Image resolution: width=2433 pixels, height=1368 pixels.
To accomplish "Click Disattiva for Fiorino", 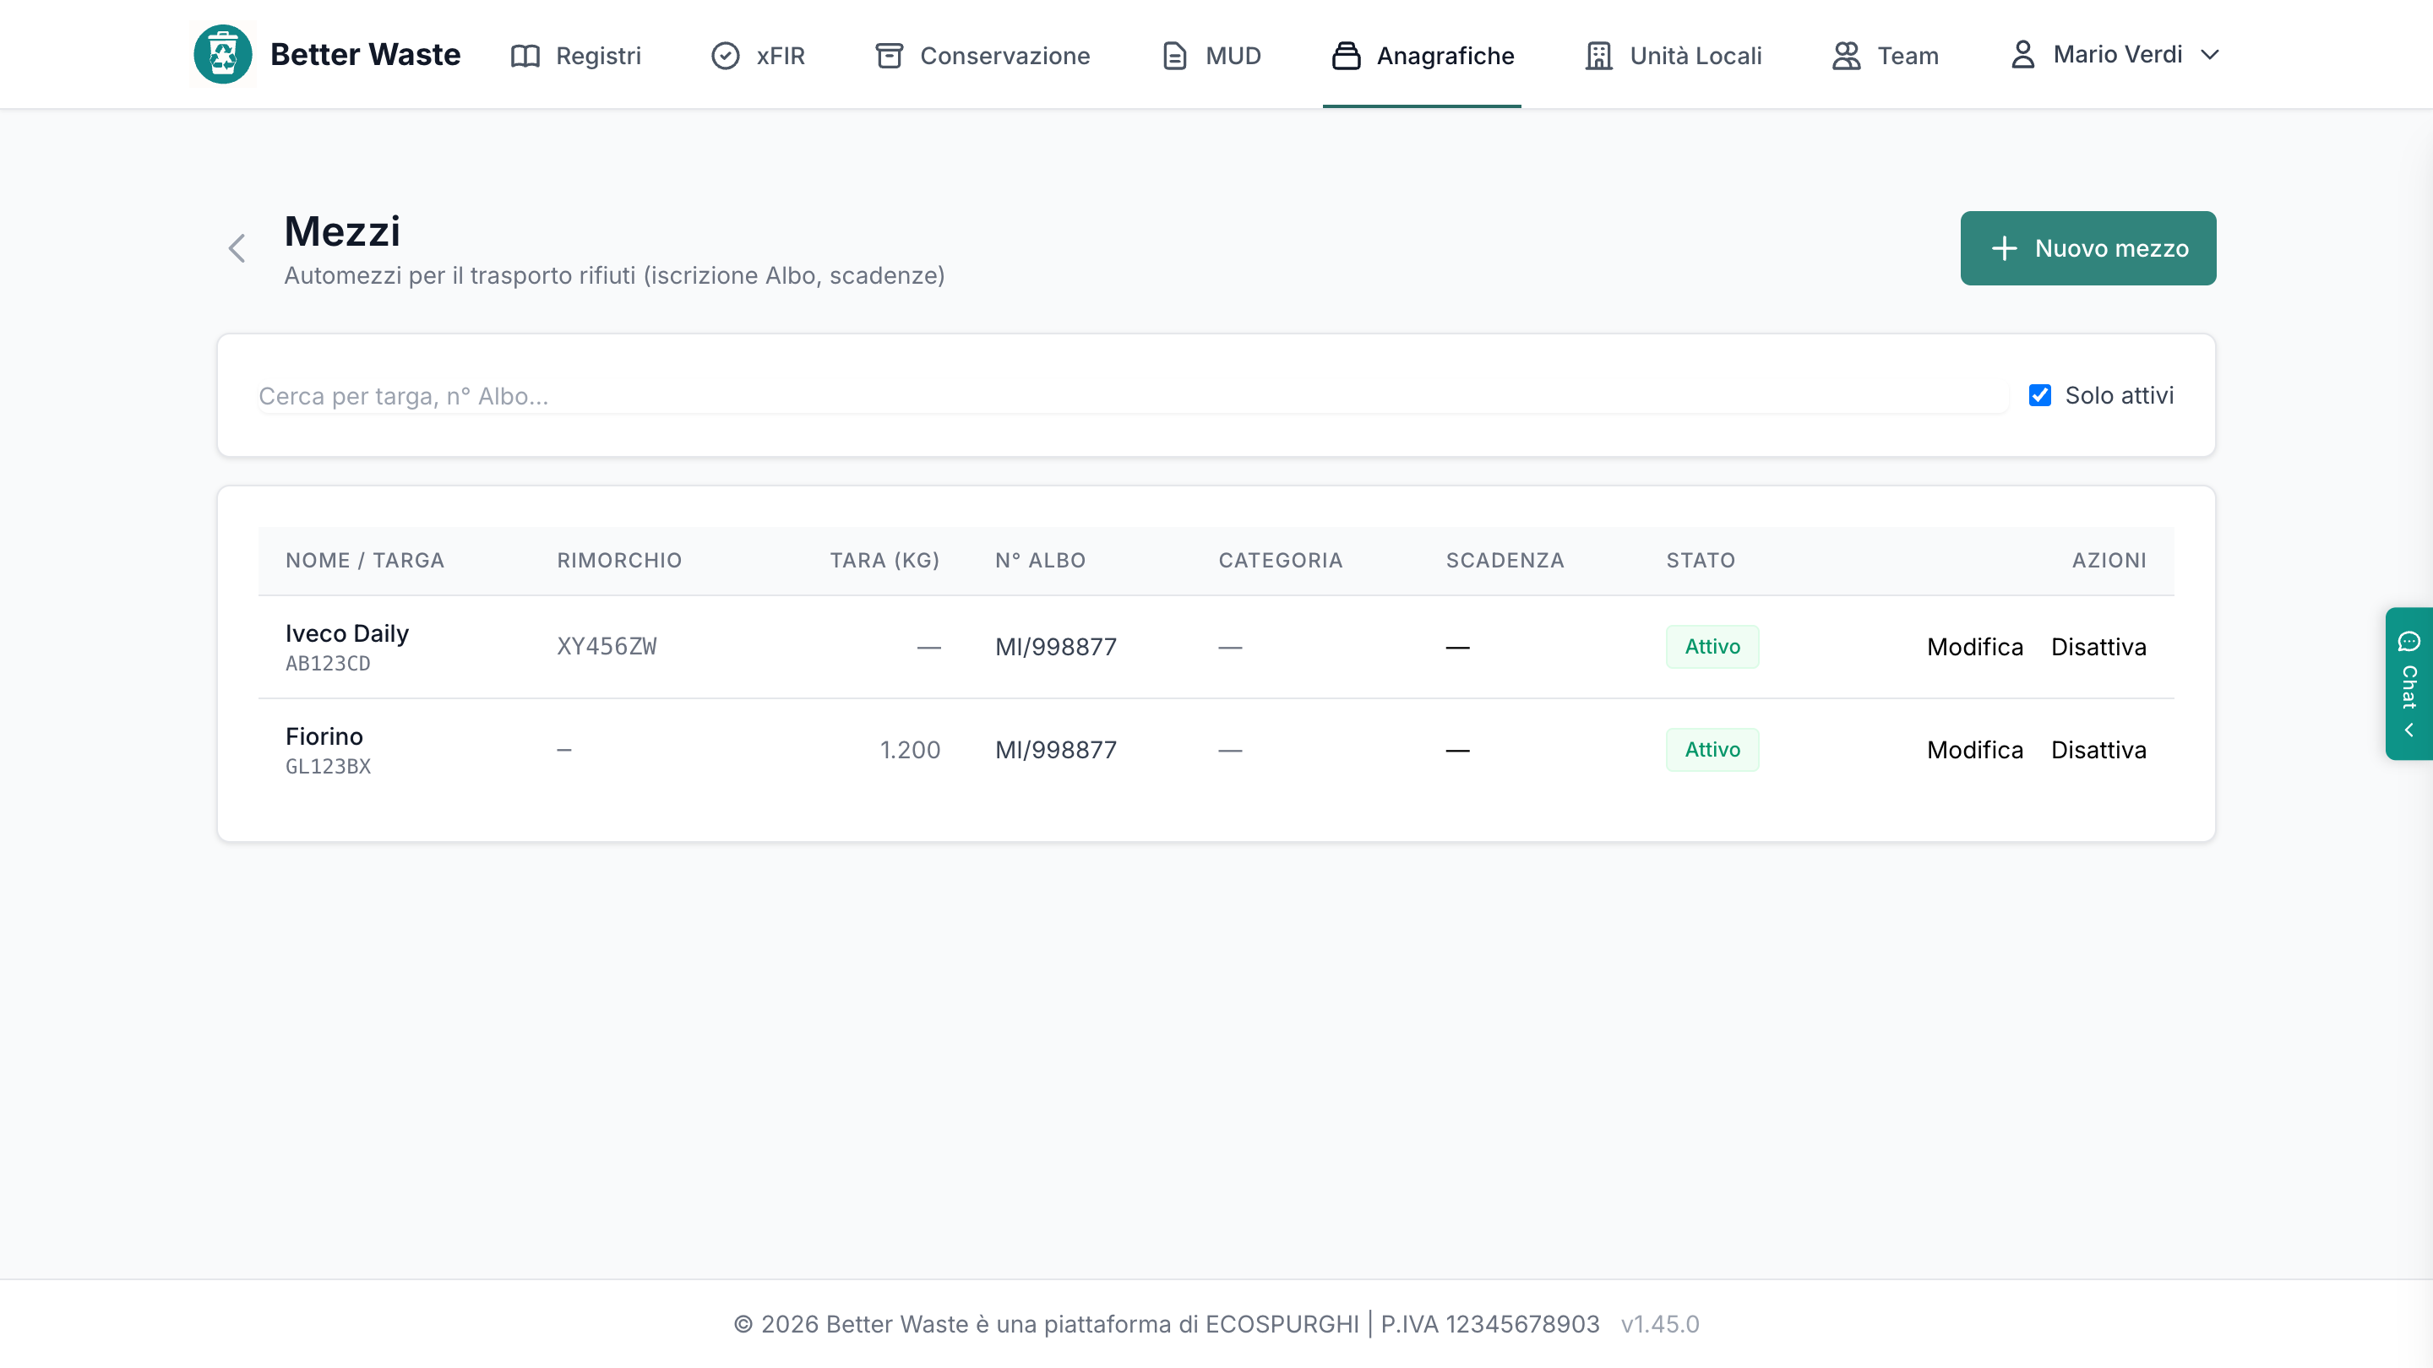I will click(2098, 750).
